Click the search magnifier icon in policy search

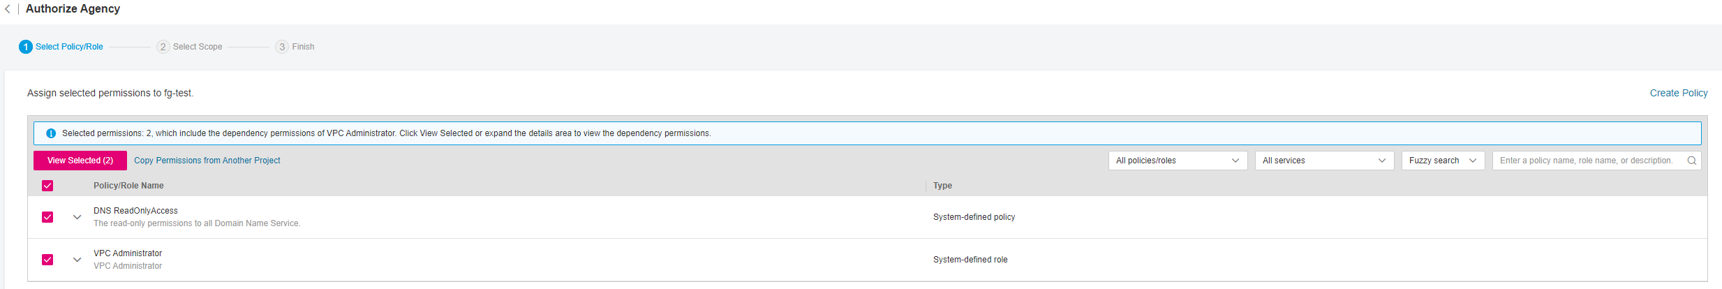(1691, 161)
